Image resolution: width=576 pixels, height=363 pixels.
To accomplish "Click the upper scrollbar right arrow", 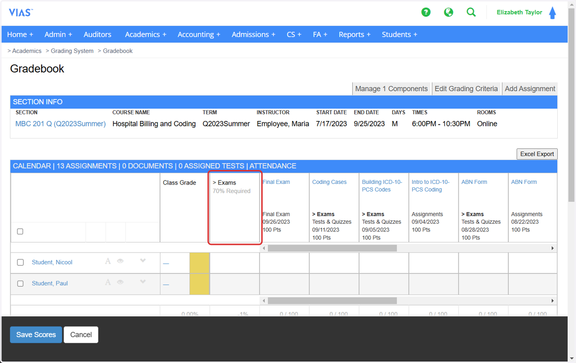I will click(552, 248).
